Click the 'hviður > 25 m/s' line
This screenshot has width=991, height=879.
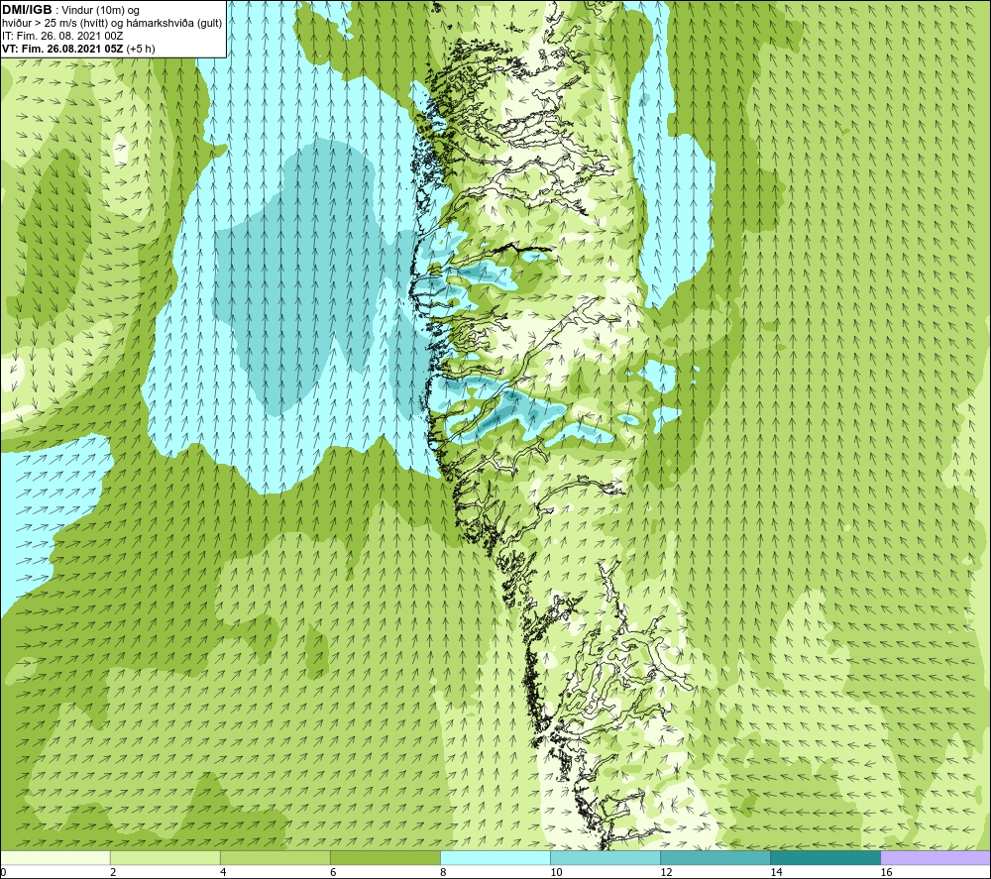pos(112,23)
